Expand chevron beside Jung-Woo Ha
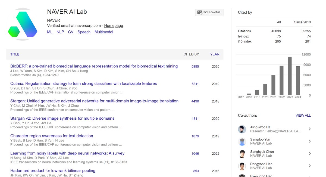Screen dimensions: 326x177 [x=310, y=129]
